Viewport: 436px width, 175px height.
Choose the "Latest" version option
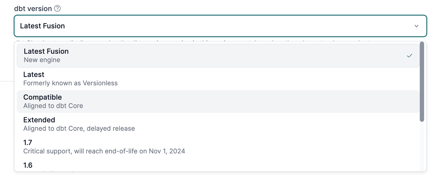pyautogui.click(x=34, y=75)
